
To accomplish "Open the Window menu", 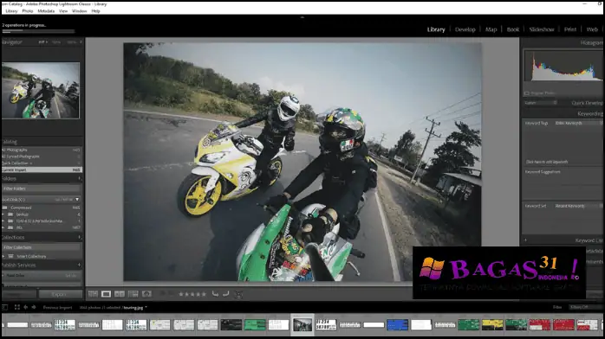I will pyautogui.click(x=80, y=11).
